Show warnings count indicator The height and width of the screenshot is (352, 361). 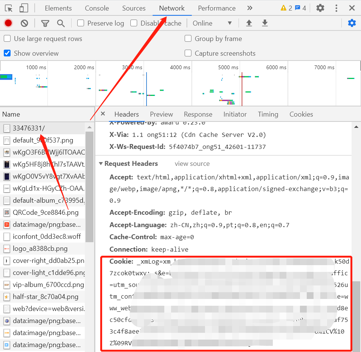tap(286, 8)
